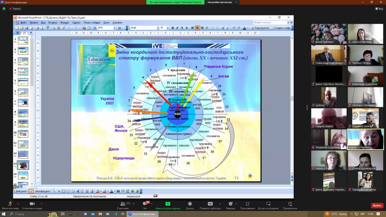Click the red Выйти leave button
The image size is (386, 217).
pyautogui.click(x=377, y=205)
